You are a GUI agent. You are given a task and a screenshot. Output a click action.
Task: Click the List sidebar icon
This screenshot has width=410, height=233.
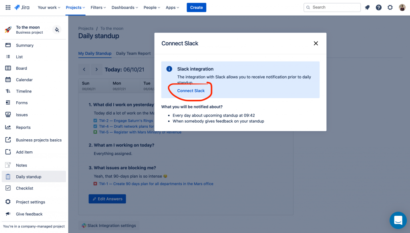point(8,57)
